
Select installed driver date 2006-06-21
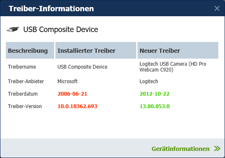point(72,94)
